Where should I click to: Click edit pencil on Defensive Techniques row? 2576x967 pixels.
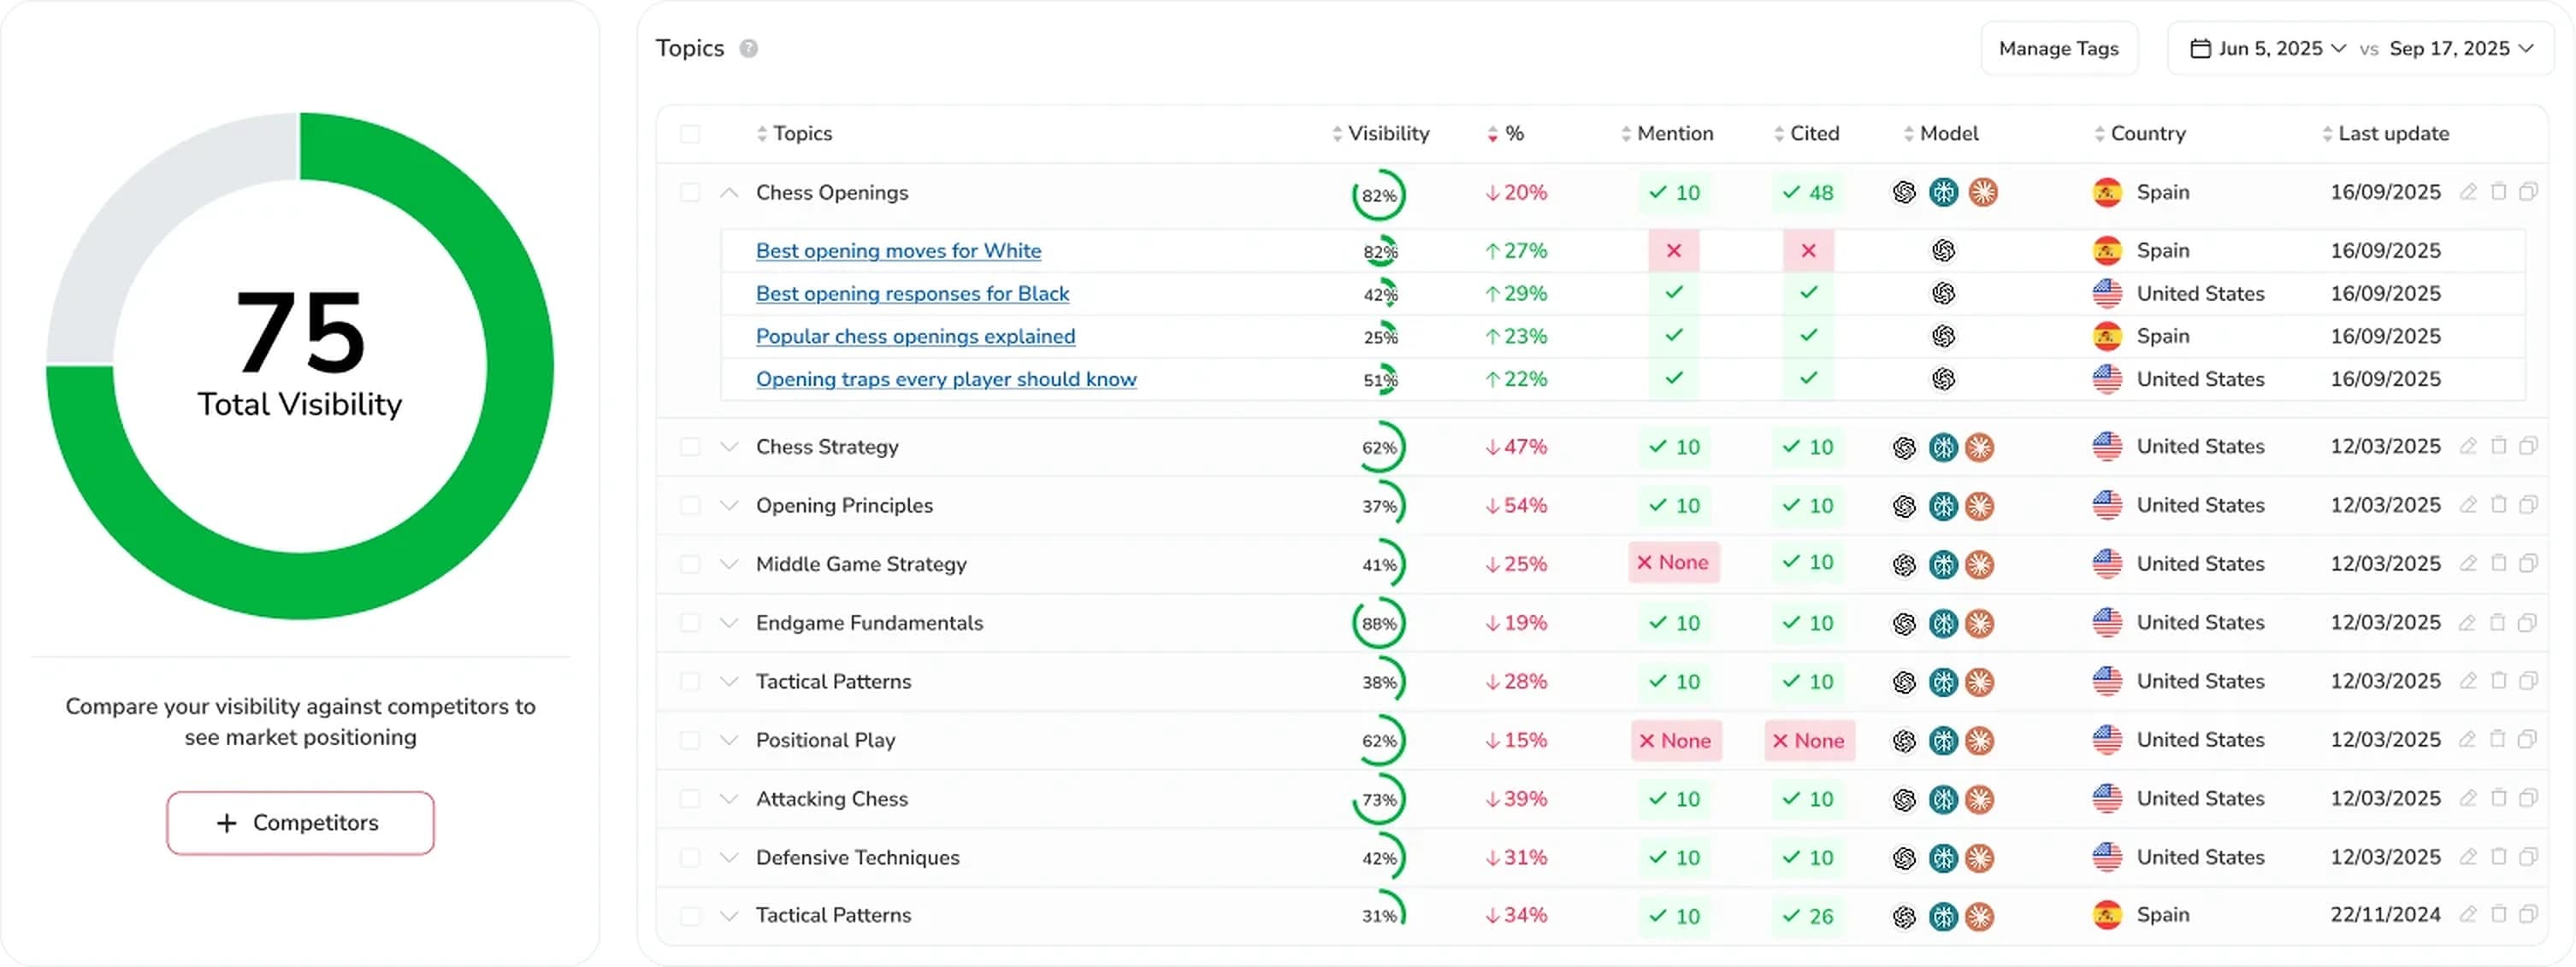point(2468,857)
